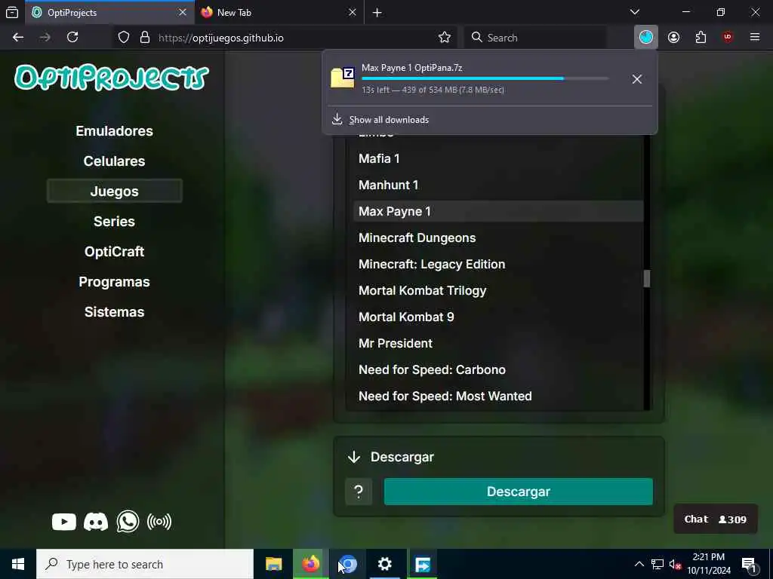This screenshot has width=773, height=579.
Task: Open the Firefox hamburger menu
Action: point(755,38)
